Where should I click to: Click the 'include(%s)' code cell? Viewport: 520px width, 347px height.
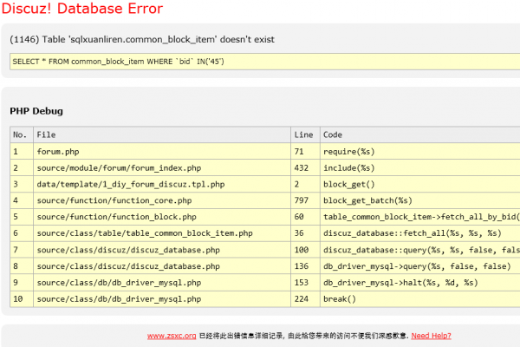coord(420,167)
